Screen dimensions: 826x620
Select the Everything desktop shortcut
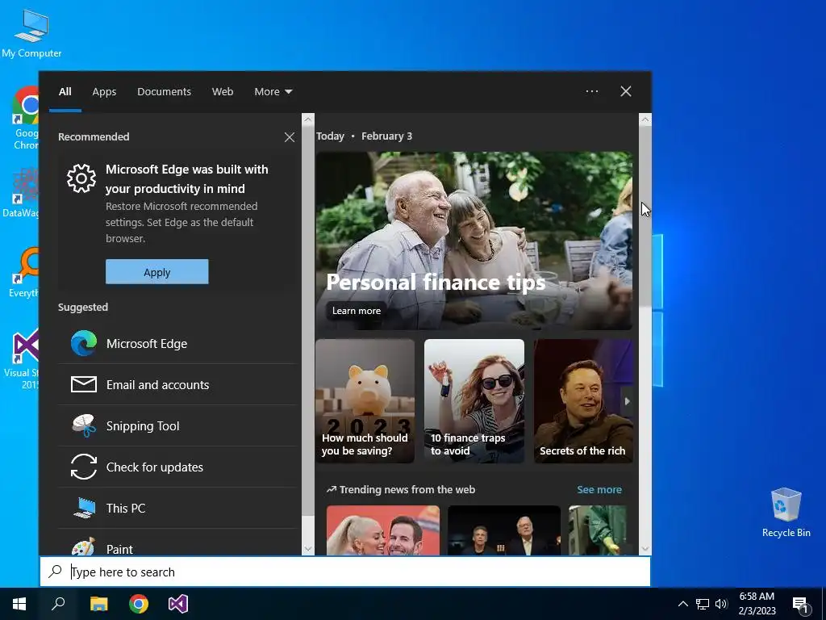pos(24,273)
